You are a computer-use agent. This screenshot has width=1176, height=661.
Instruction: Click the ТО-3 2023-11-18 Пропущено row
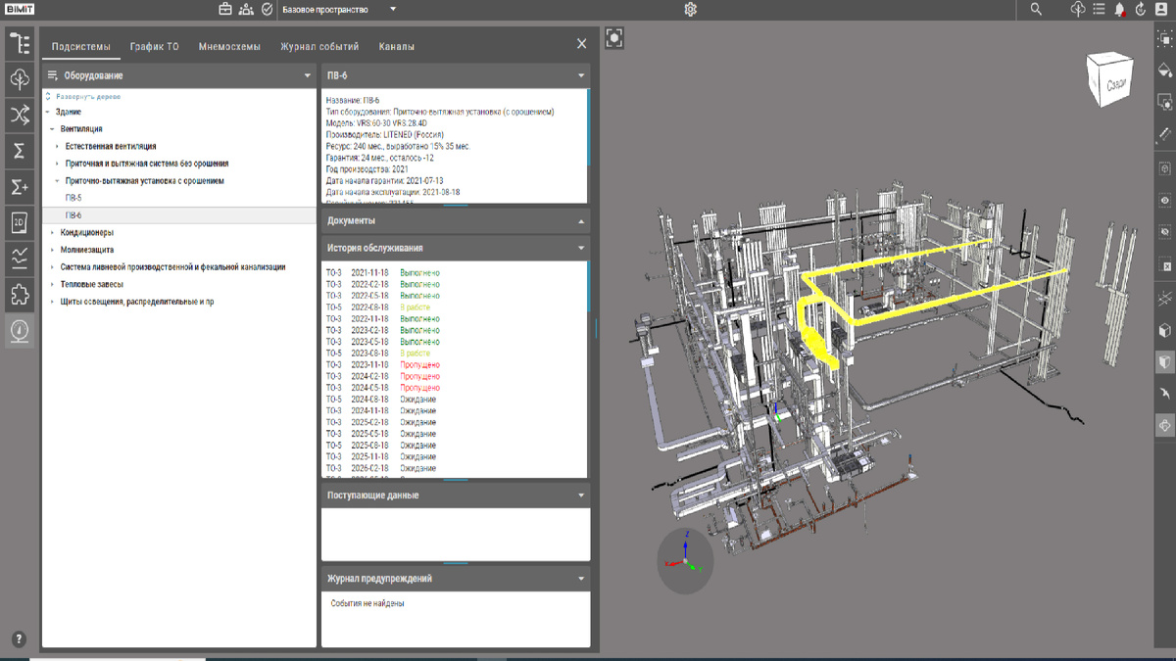click(x=383, y=365)
